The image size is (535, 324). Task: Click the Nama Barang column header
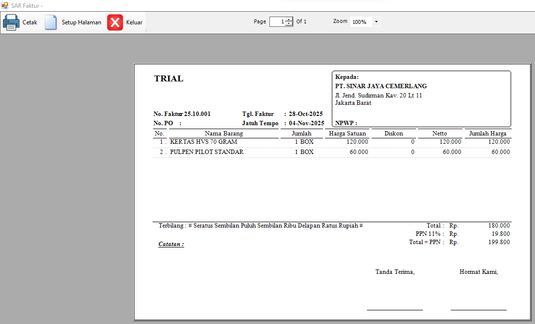[224, 133]
